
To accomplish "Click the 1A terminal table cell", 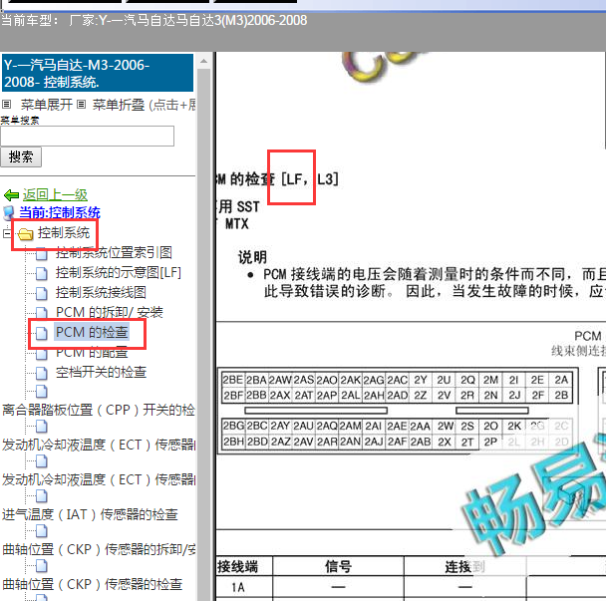I will tap(244, 587).
